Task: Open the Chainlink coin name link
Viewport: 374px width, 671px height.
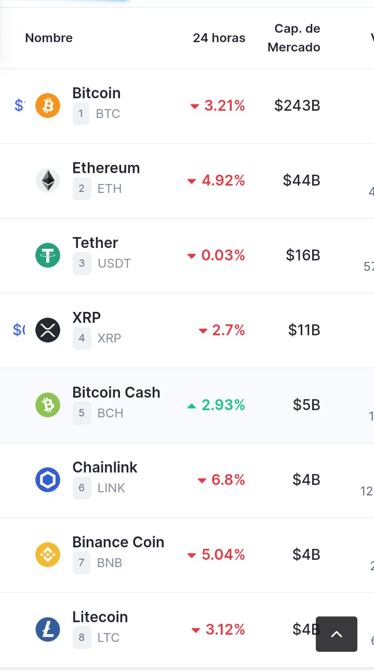Action: click(x=105, y=467)
